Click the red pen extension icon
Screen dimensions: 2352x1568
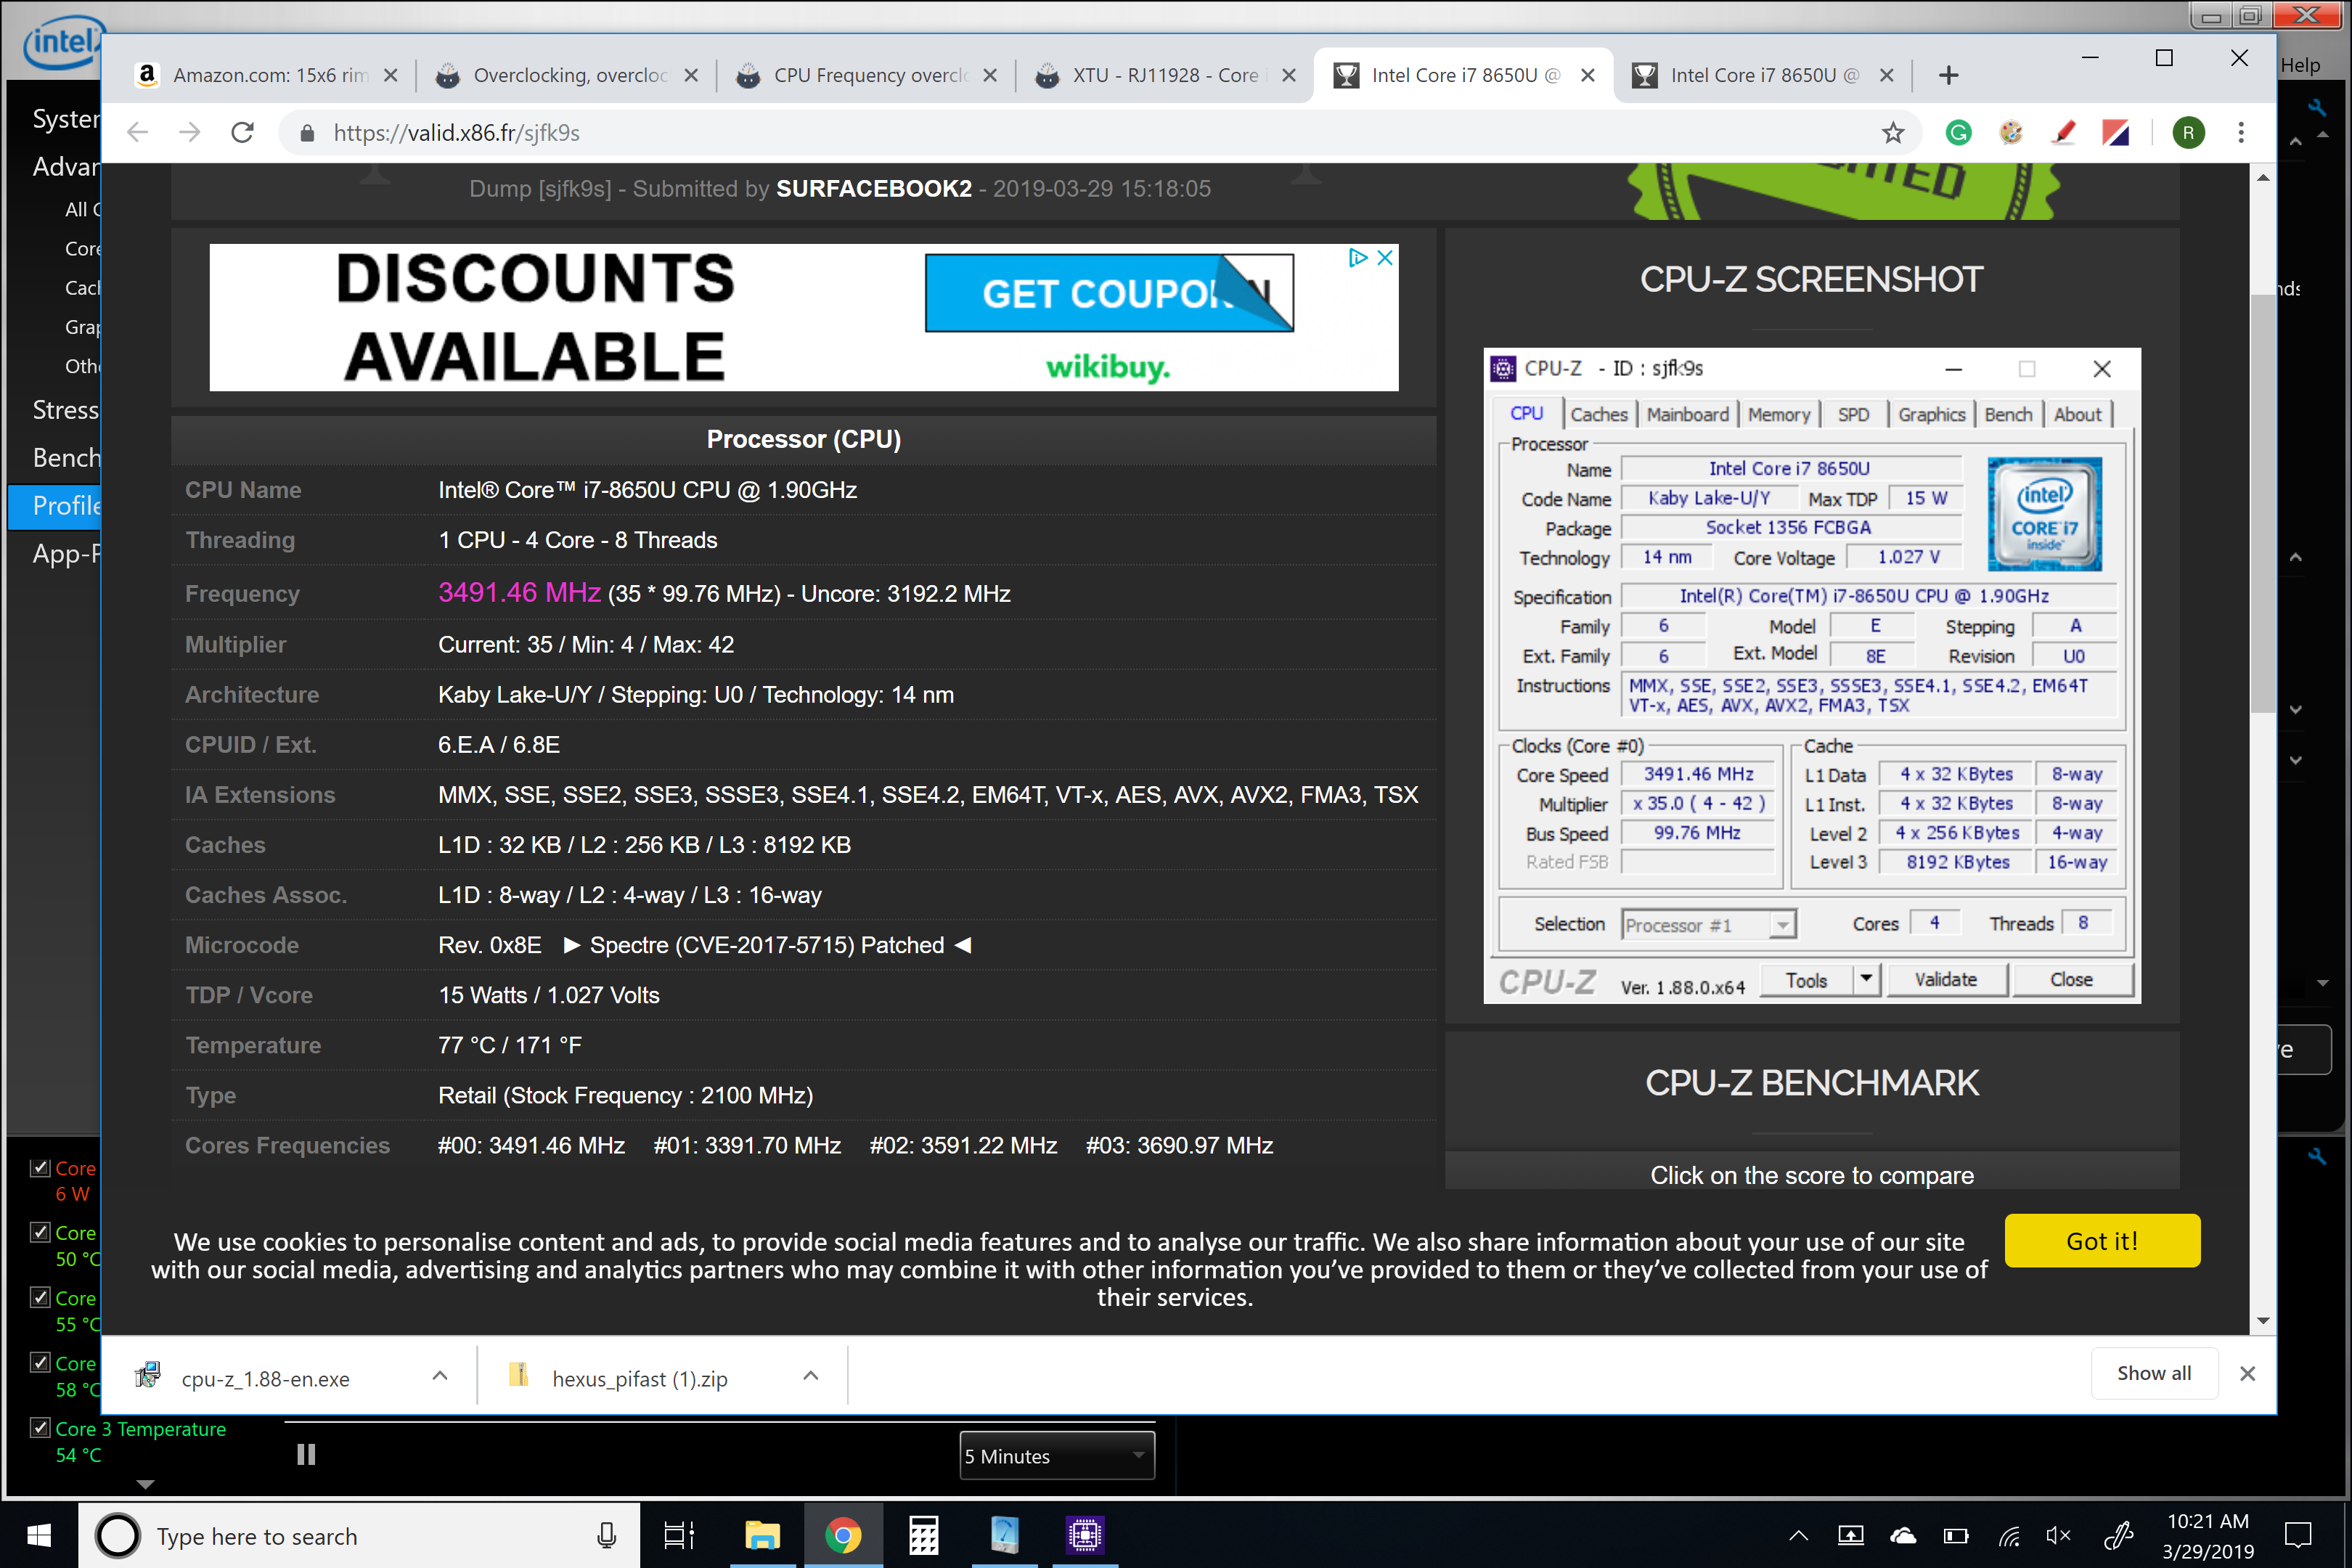tap(2063, 132)
